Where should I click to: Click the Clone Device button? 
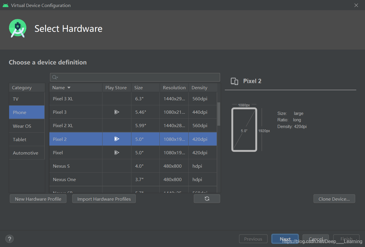click(x=334, y=199)
